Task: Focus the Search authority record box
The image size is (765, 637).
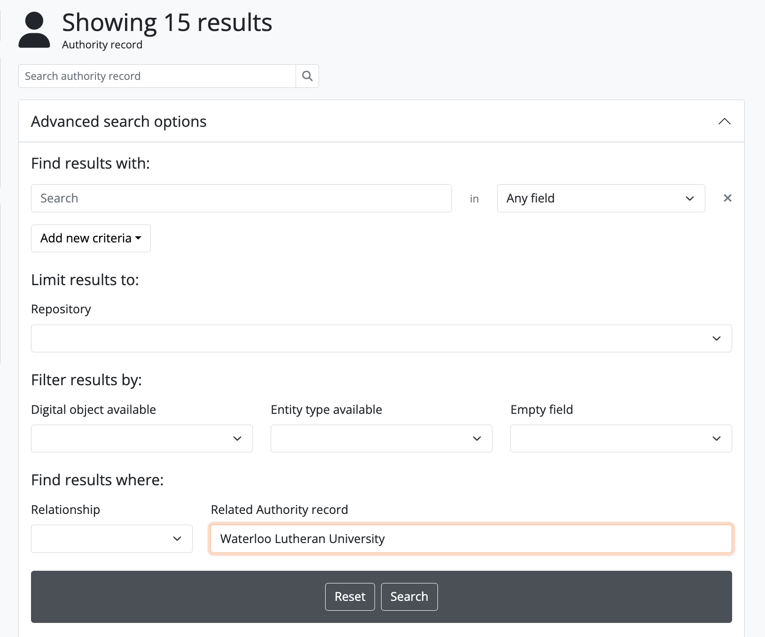Action: [157, 76]
